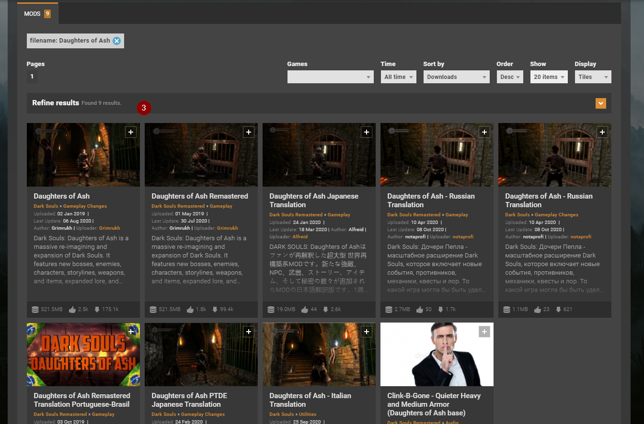Click endorsements thumbs-up showing 50
The width and height of the screenshot is (644, 424).
[x=420, y=310]
